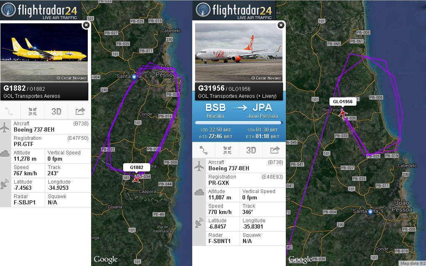Click the left flightradar24 logo
426x266 pixels.
40,10
